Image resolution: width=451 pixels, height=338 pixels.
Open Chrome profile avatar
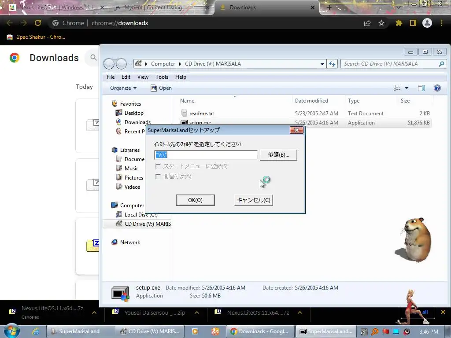(x=427, y=23)
